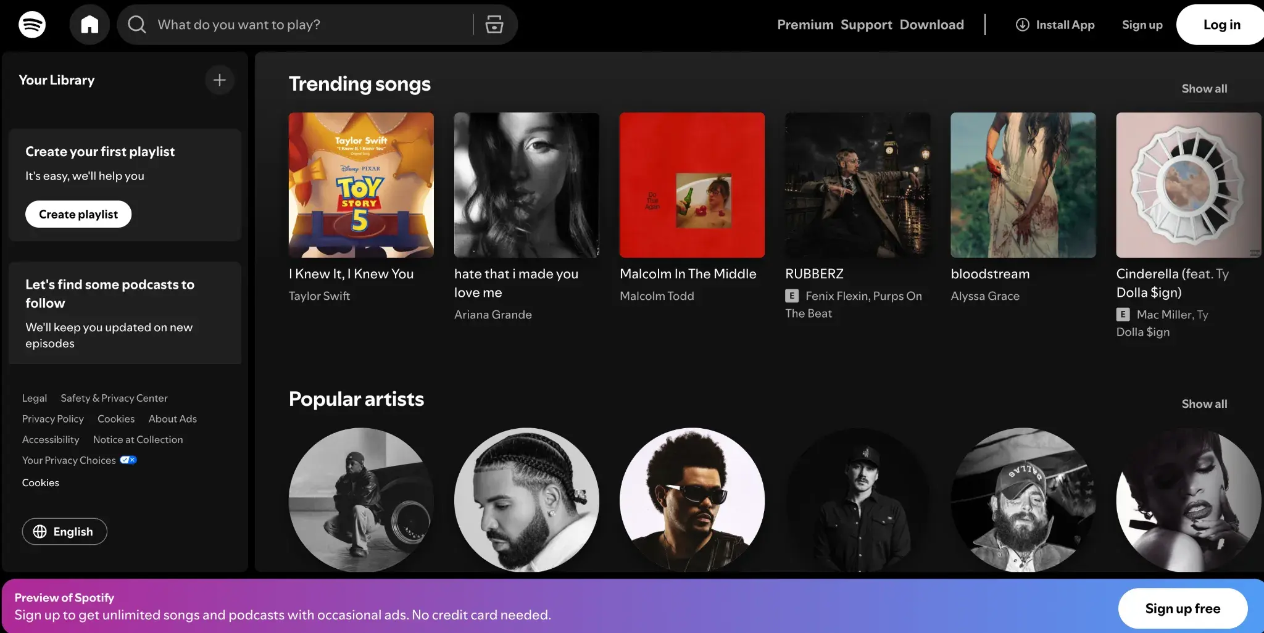
Task: Click artist name Malcolm Todd
Action: click(x=657, y=296)
